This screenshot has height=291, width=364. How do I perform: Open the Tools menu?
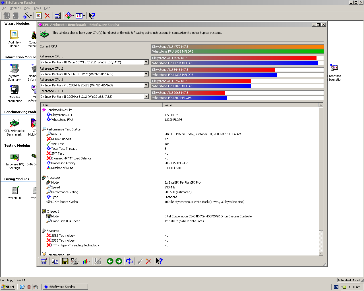coord(37,8)
